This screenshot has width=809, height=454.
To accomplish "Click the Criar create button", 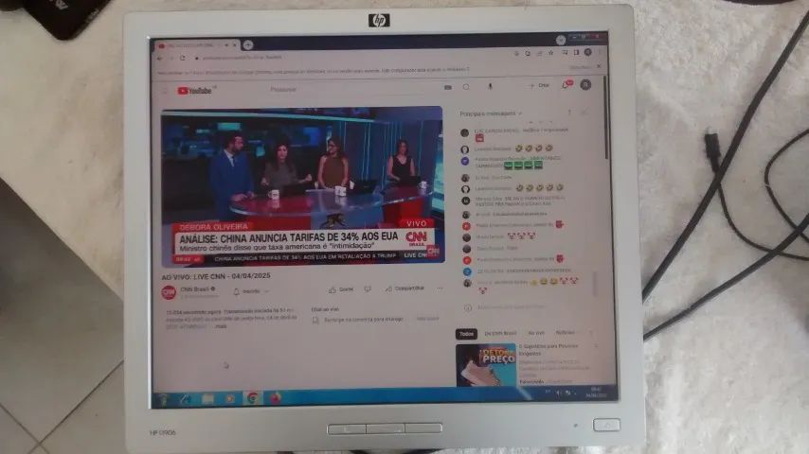I will 540,85.
